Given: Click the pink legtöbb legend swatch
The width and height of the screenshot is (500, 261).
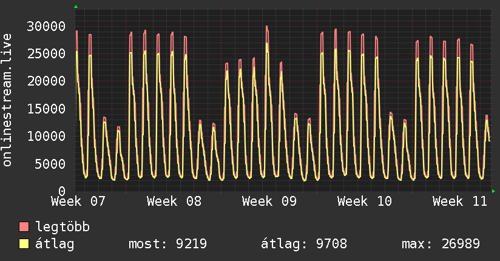Looking at the screenshot, I should [x=24, y=227].
